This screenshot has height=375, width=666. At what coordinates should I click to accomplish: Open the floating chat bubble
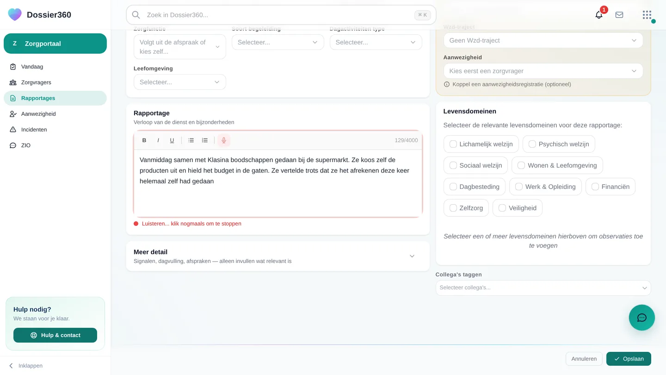[642, 318]
